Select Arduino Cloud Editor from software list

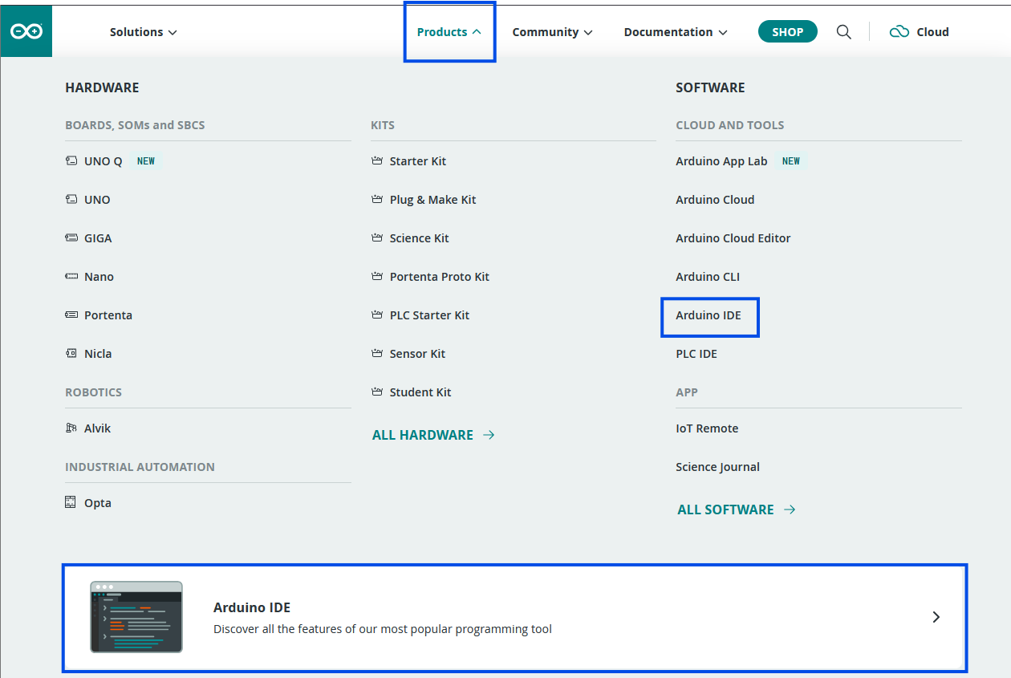tap(733, 238)
